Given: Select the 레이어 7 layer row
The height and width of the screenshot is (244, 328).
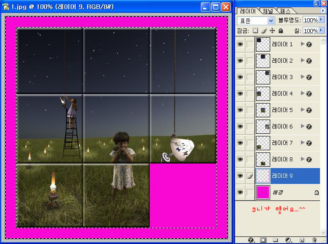Looking at the screenshot, I should [x=278, y=143].
